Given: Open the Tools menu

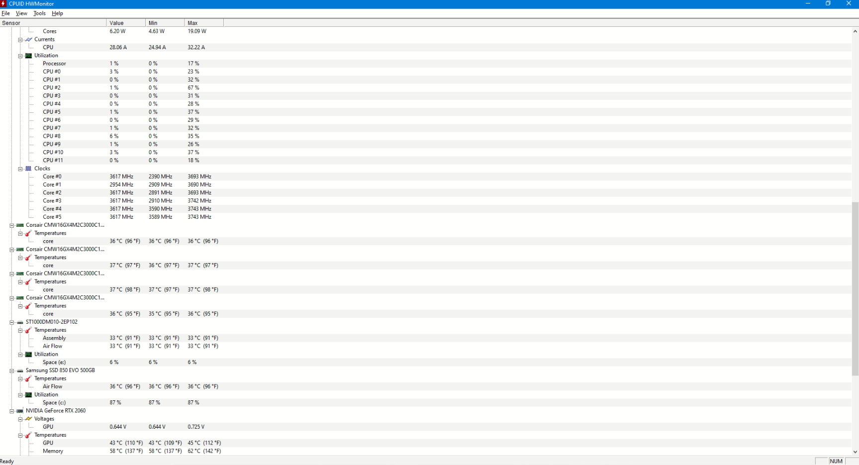Looking at the screenshot, I should pyautogui.click(x=39, y=13).
